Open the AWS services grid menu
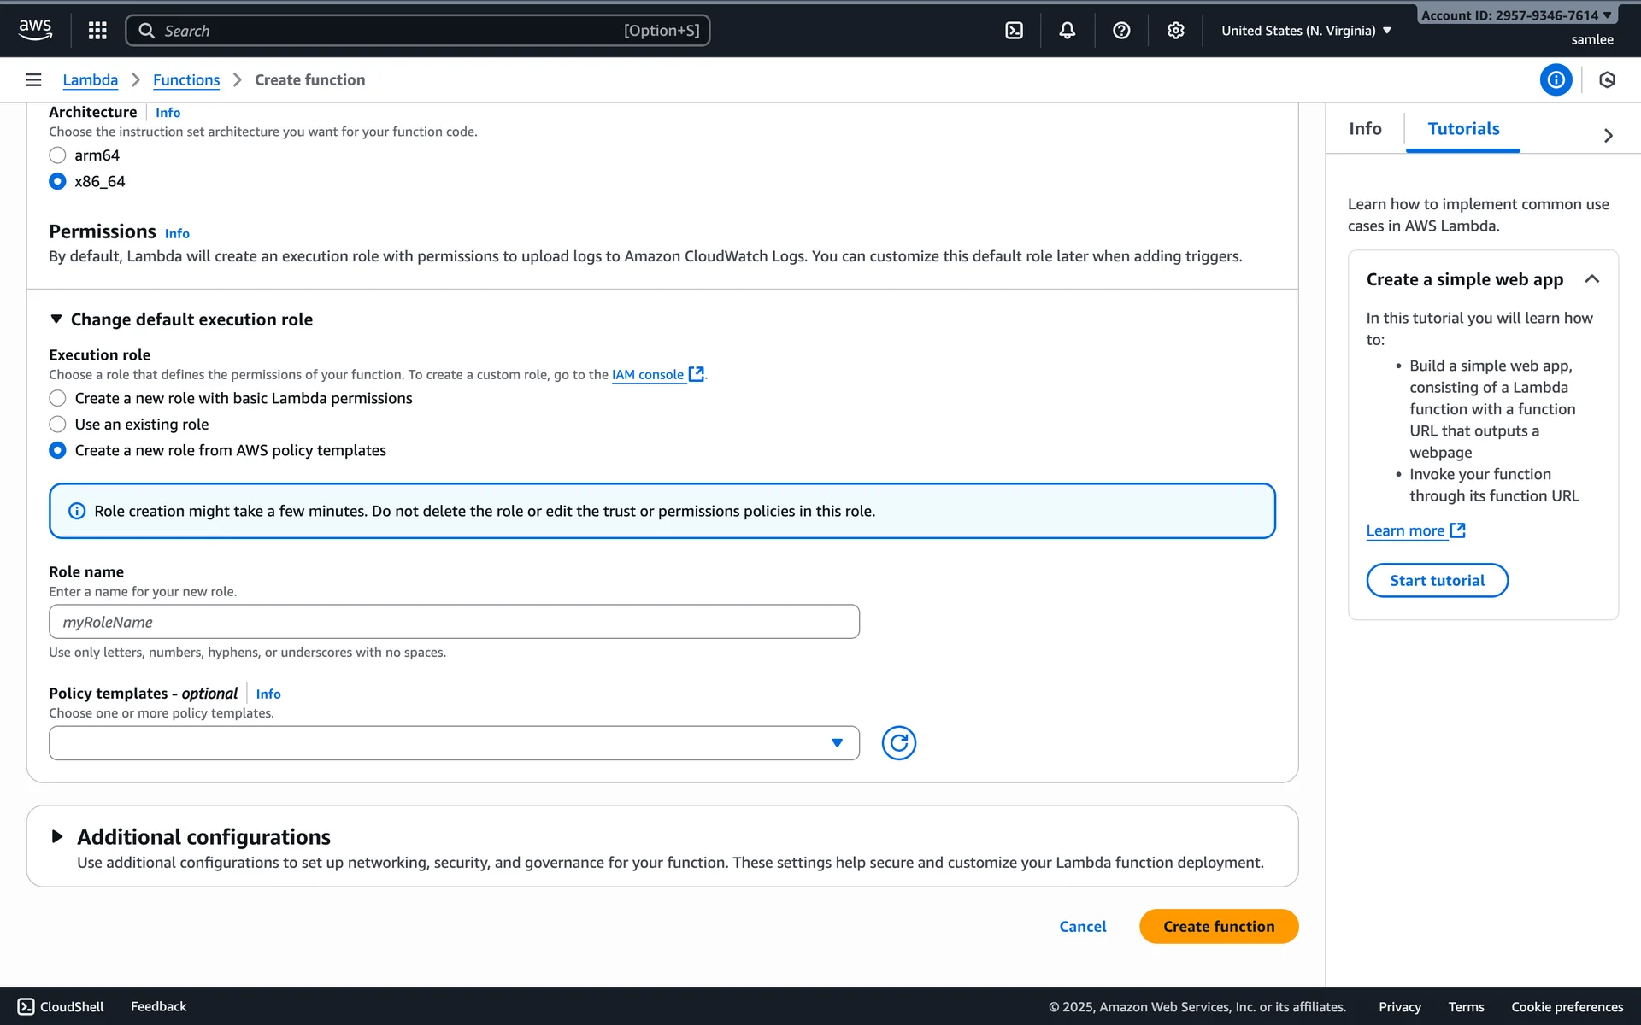The width and height of the screenshot is (1641, 1025). click(x=97, y=31)
